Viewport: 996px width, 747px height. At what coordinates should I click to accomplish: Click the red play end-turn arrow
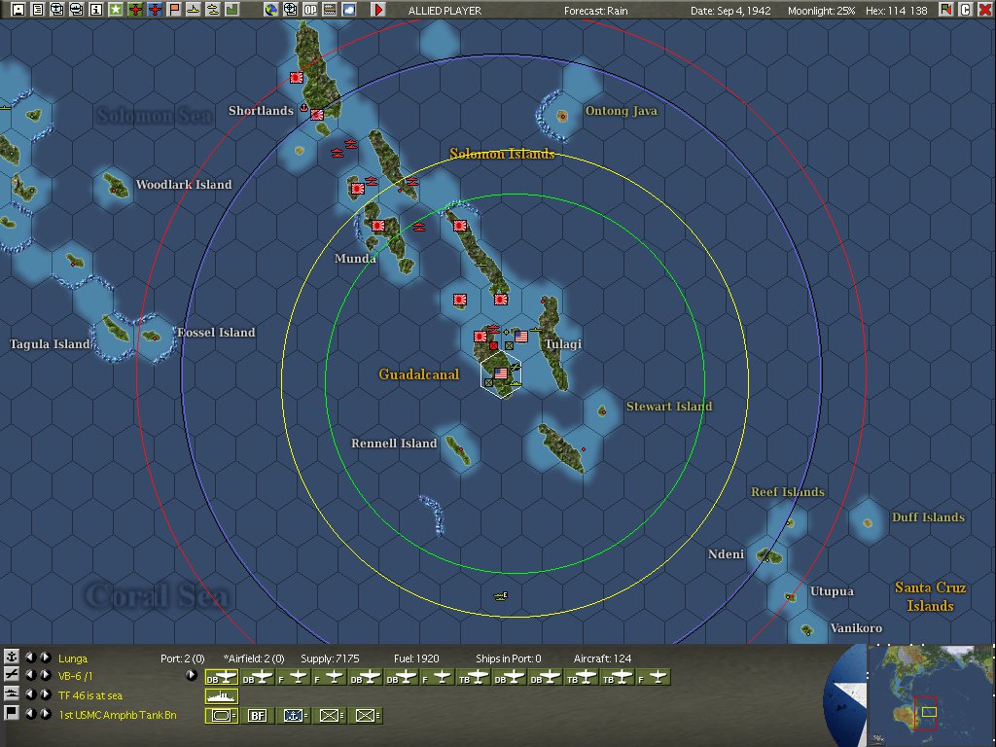coord(378,10)
